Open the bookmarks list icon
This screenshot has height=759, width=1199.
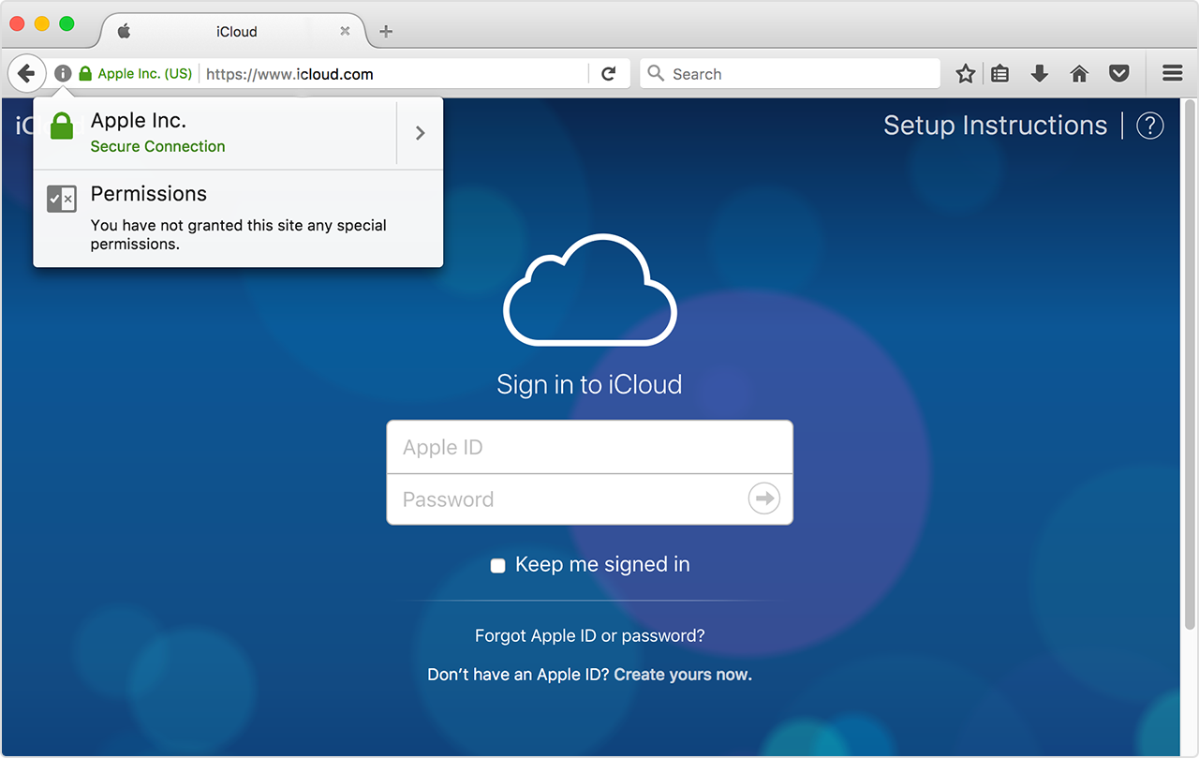[x=1000, y=74]
